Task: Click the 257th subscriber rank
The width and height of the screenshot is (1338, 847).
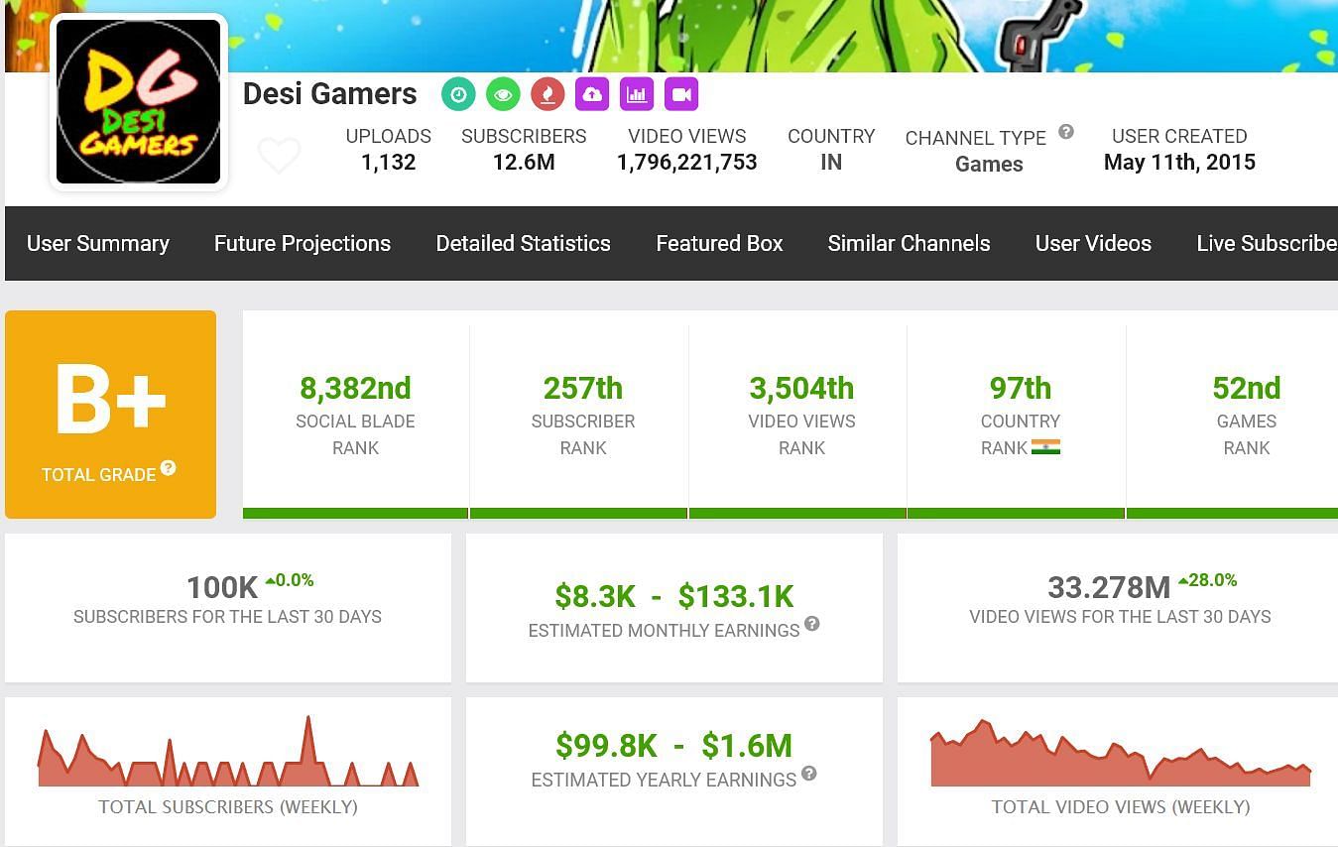Action: (x=583, y=388)
